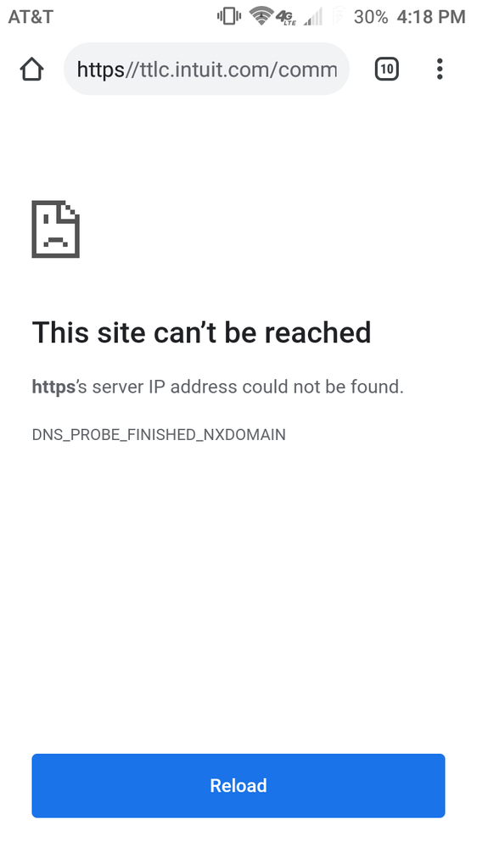Tap the Chrome home icon
Screen dimensions: 477x847
pos(31,70)
